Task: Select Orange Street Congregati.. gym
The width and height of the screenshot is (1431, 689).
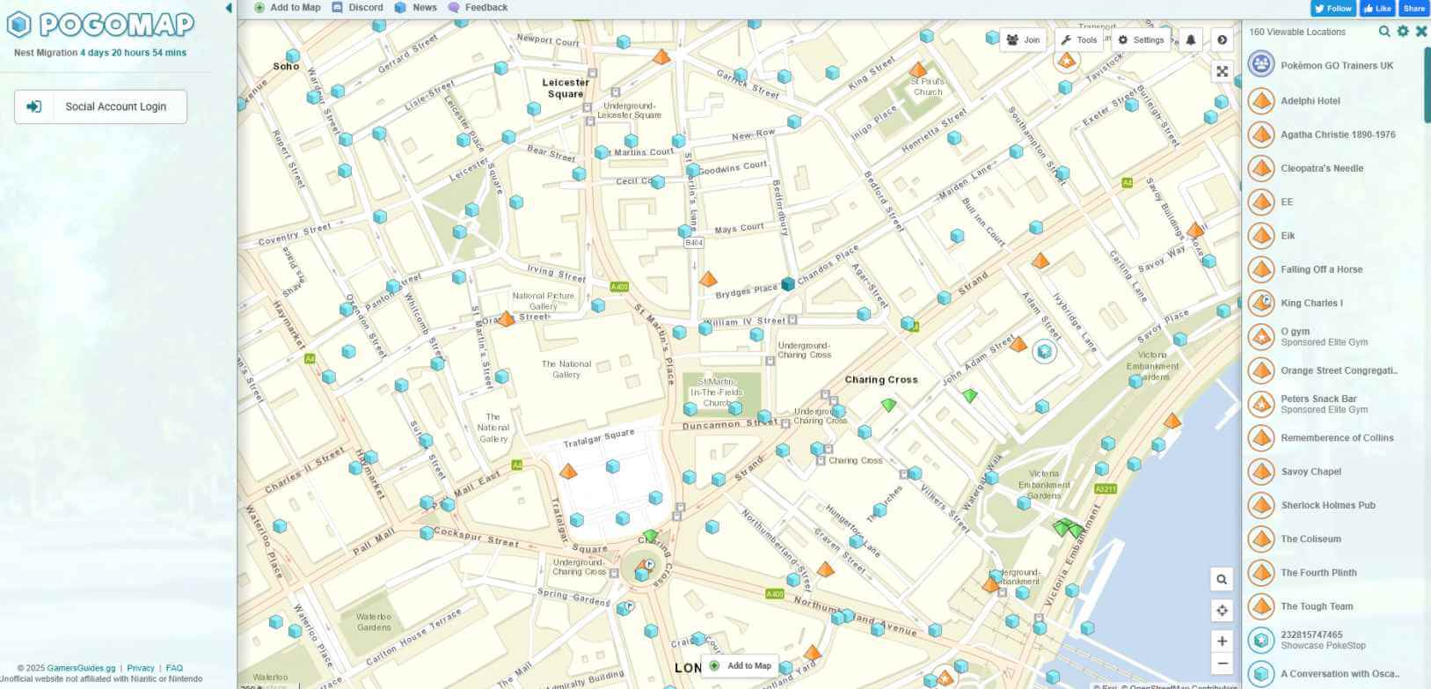Action: click(x=1332, y=370)
